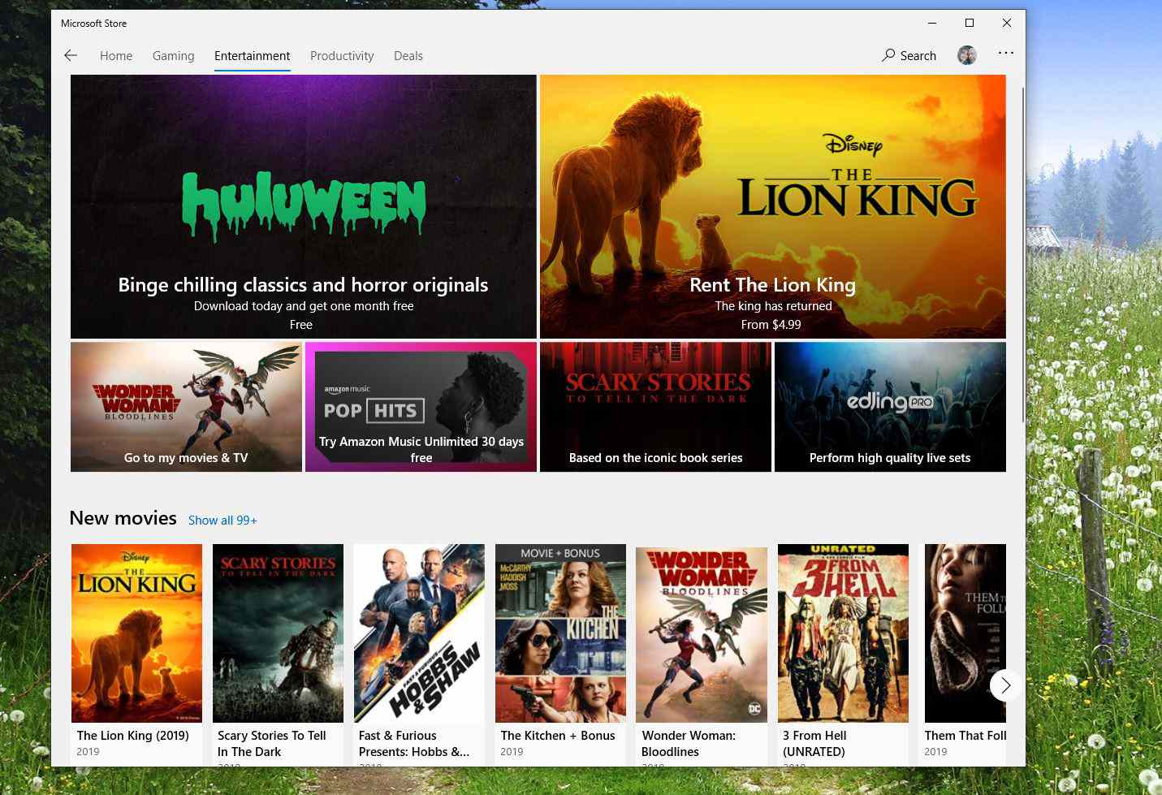Switch to the Gaming tab
Viewport: 1162px width, 795px height.
(173, 55)
